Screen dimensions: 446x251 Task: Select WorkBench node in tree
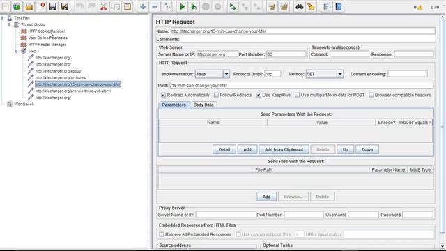[24, 104]
